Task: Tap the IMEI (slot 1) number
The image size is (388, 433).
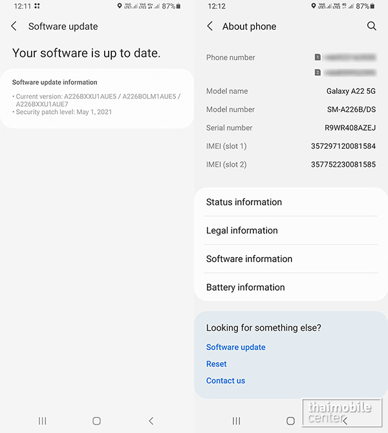Action: pyautogui.click(x=343, y=146)
